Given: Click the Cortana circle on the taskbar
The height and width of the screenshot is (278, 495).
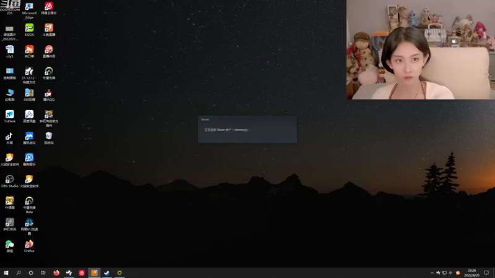Looking at the screenshot, I should point(30,273).
